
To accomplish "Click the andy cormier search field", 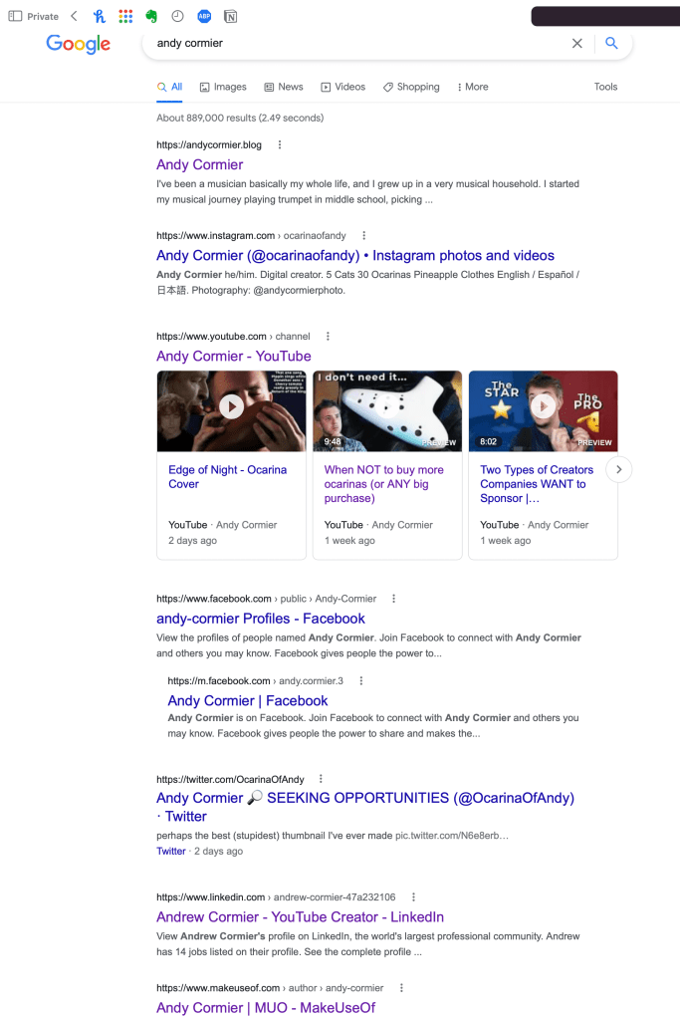I will click(x=357, y=43).
